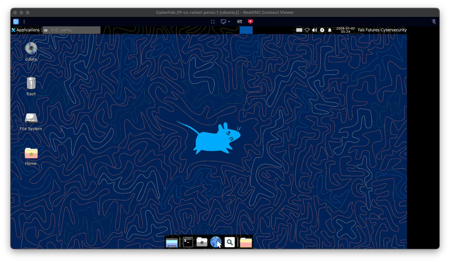Open the home File Manager in the dock
This screenshot has width=450, height=262.
tap(202, 242)
